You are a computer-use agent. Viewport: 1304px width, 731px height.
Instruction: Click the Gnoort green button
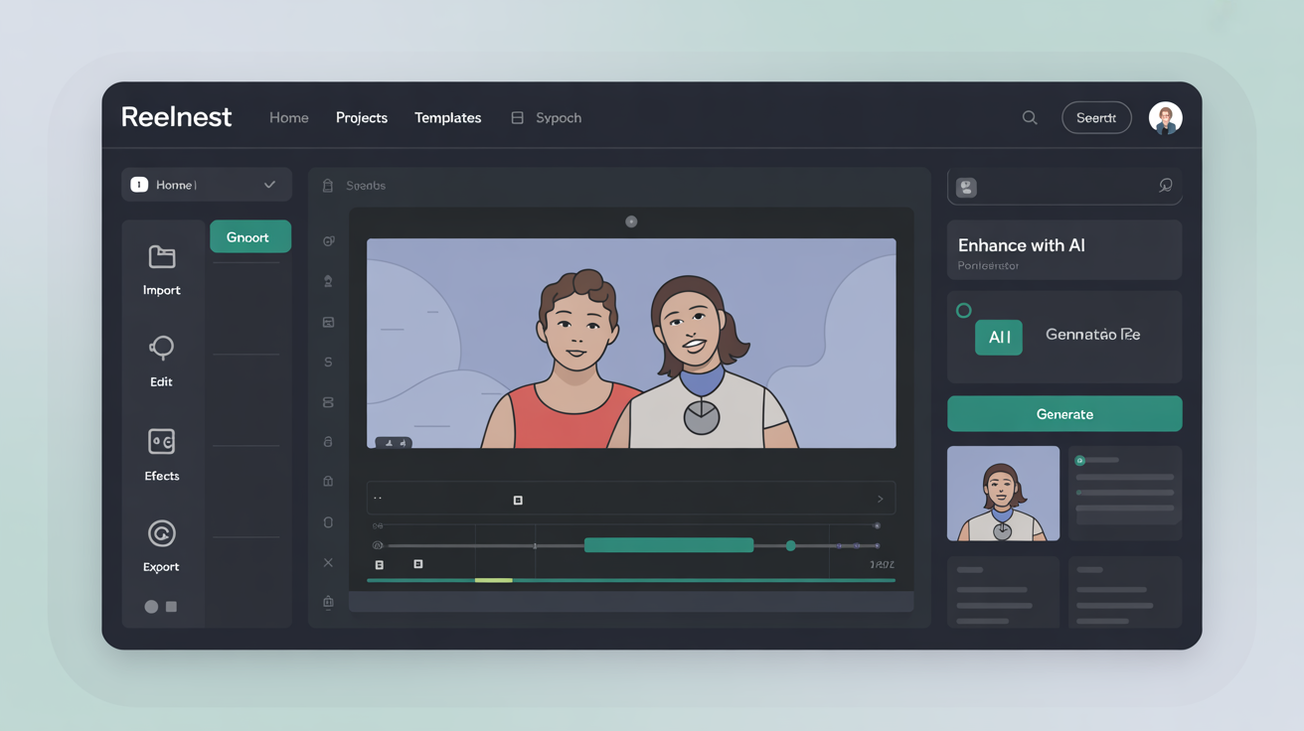click(250, 236)
